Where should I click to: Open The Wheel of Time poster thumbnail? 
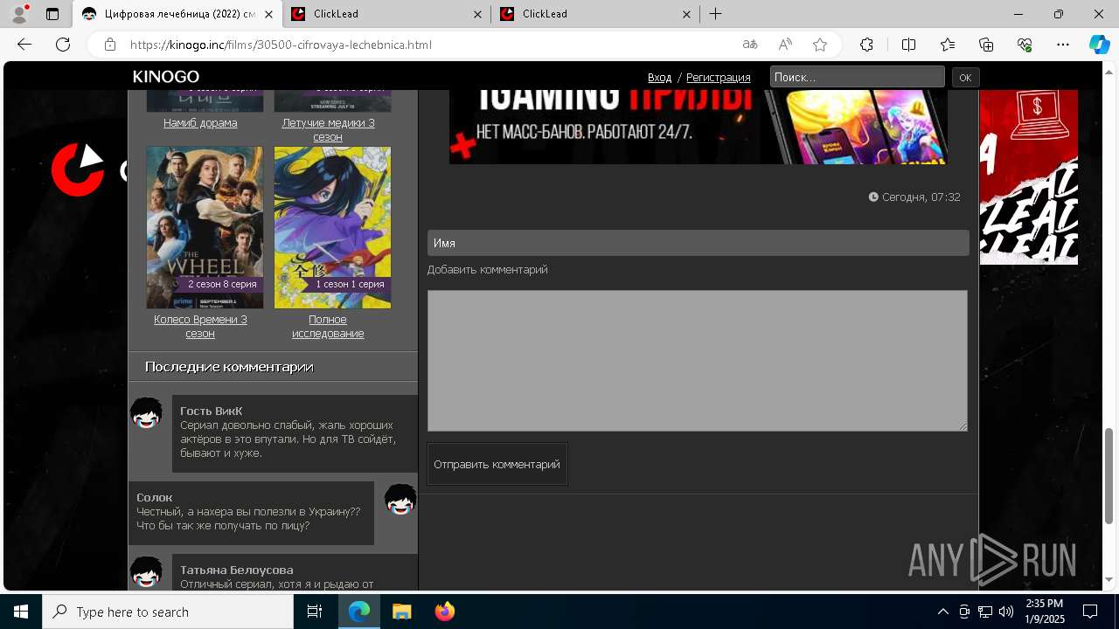[x=205, y=227]
